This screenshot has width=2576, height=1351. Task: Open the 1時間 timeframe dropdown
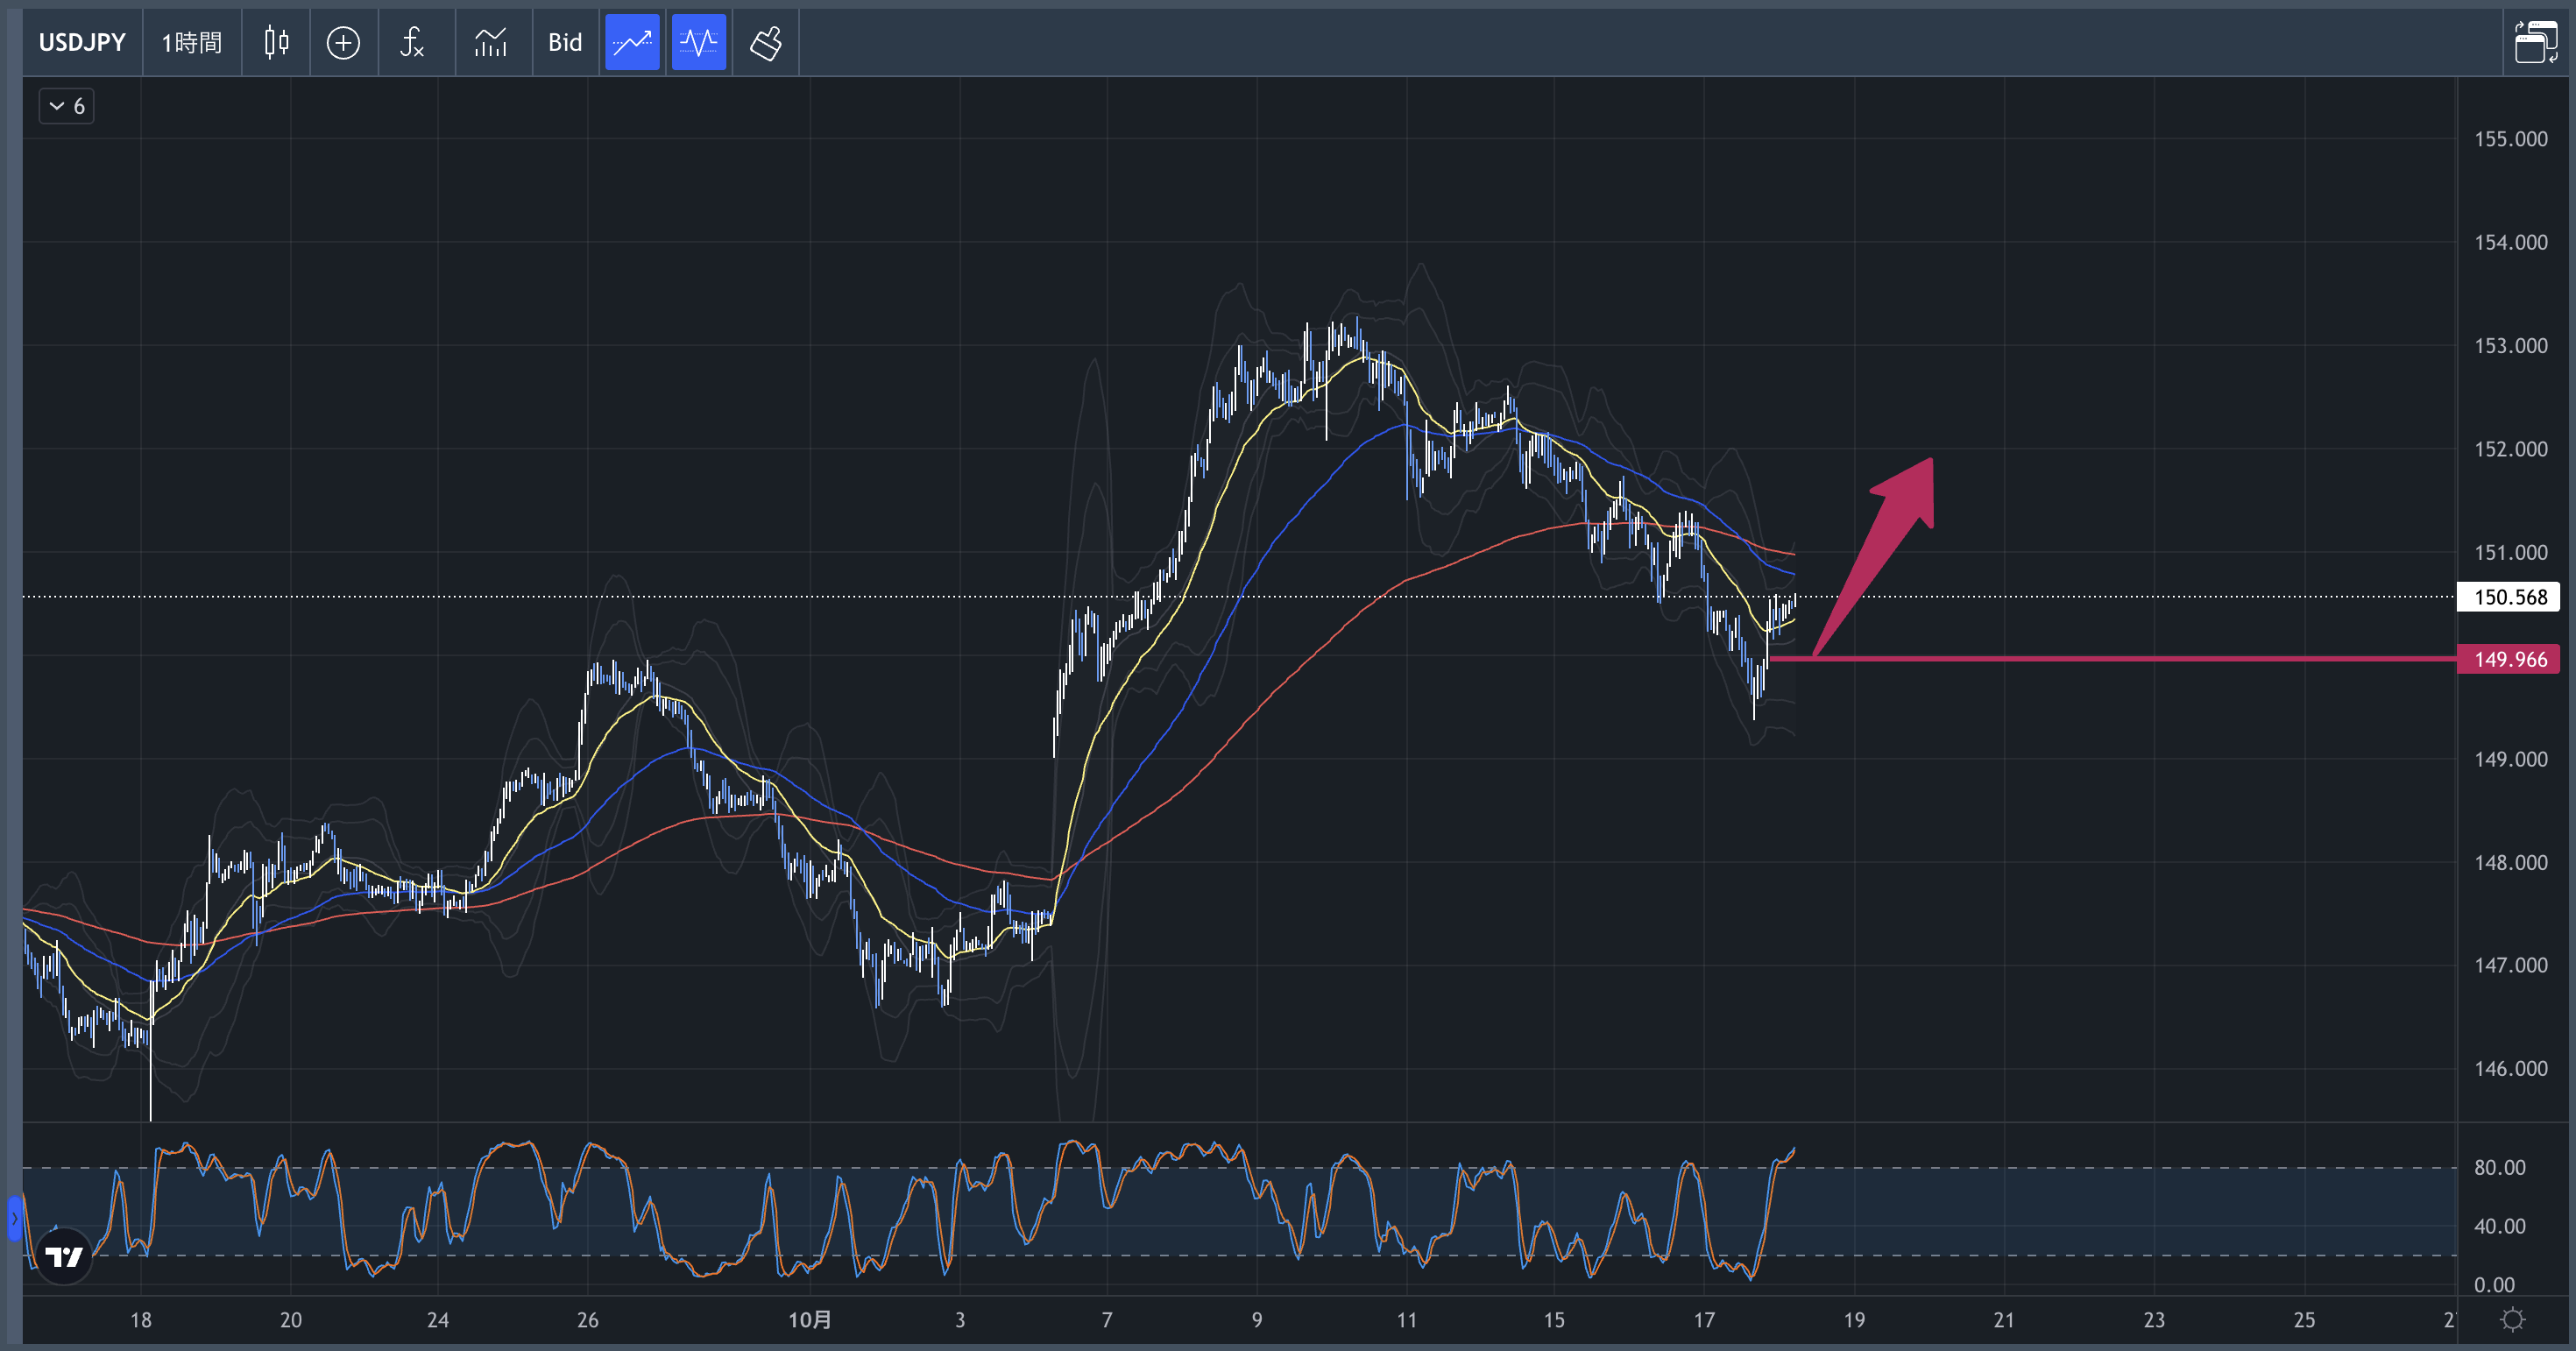tap(192, 42)
